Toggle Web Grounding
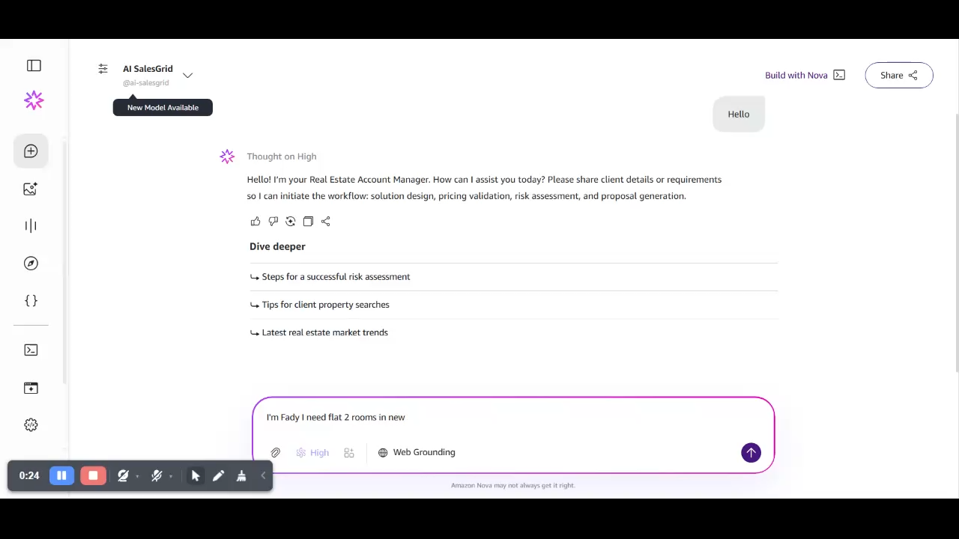 pos(417,452)
